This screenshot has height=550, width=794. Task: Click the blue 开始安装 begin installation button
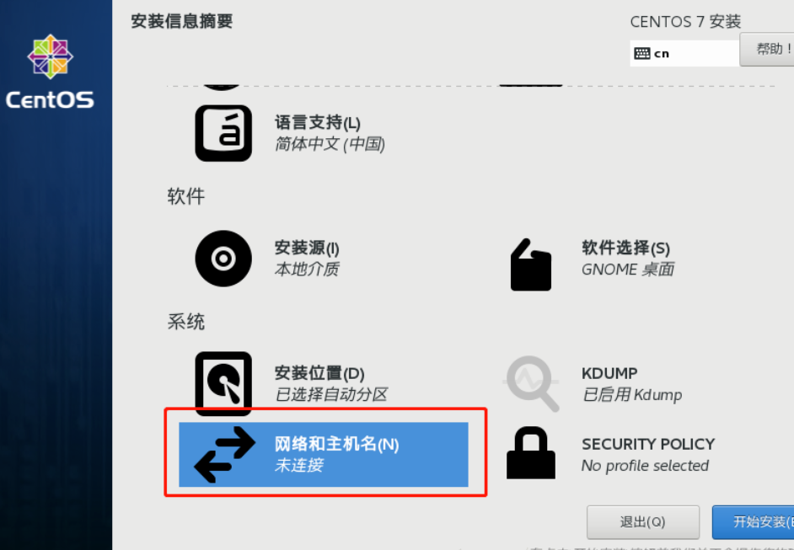point(753,522)
